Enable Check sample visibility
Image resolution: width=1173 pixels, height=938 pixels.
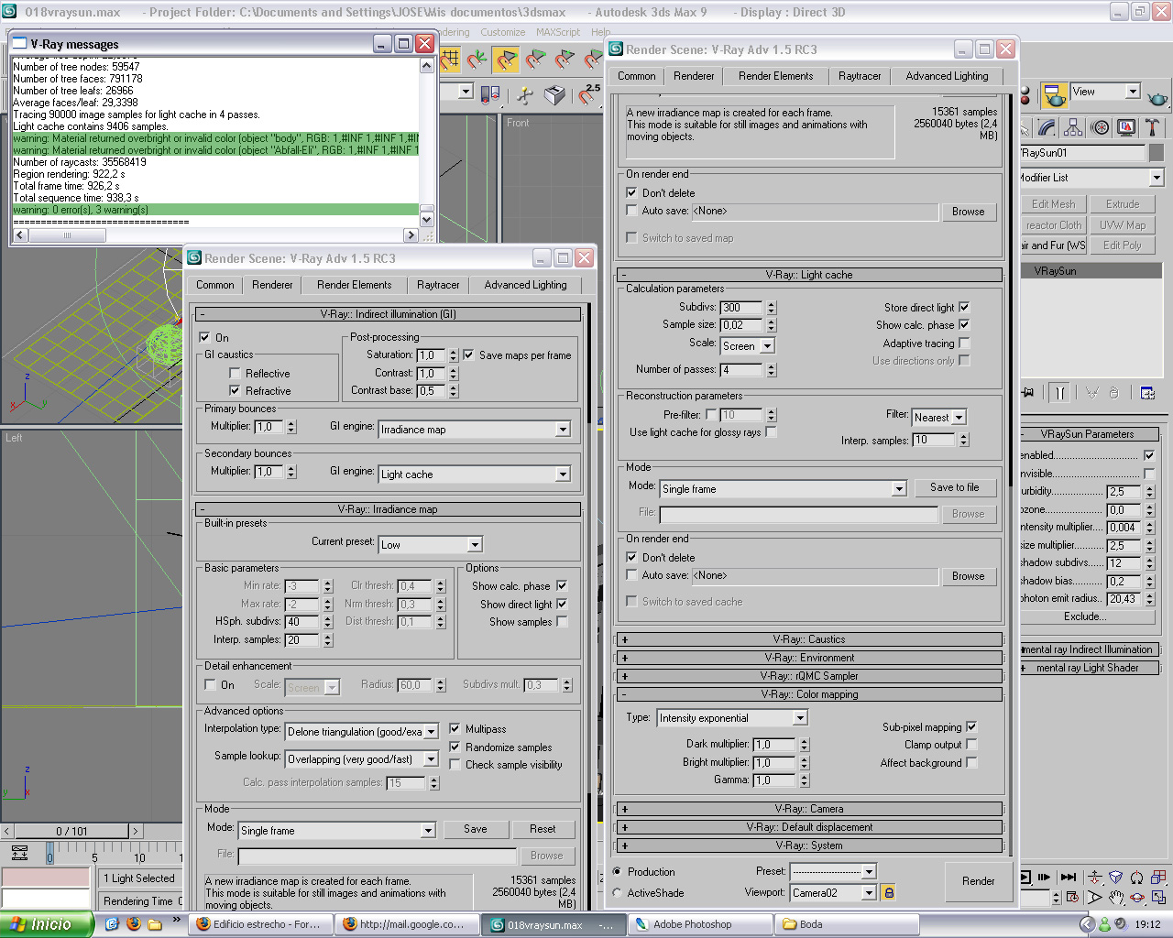point(455,765)
